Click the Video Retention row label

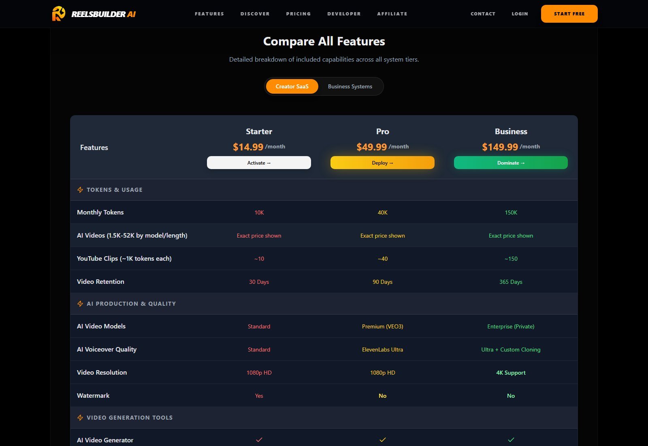pyautogui.click(x=101, y=281)
